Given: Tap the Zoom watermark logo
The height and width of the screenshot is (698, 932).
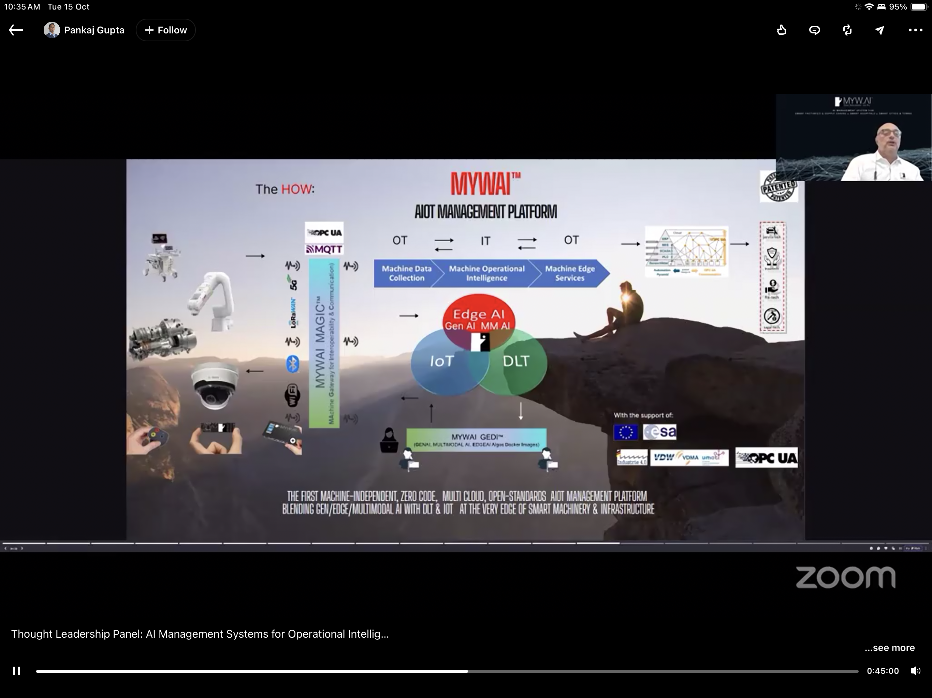Looking at the screenshot, I should (x=845, y=578).
